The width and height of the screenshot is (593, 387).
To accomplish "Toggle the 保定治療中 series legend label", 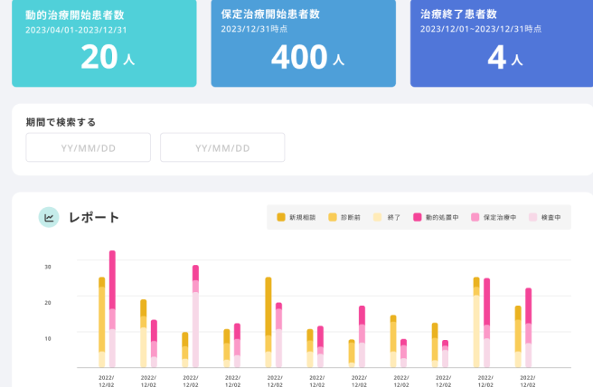I will (x=499, y=218).
